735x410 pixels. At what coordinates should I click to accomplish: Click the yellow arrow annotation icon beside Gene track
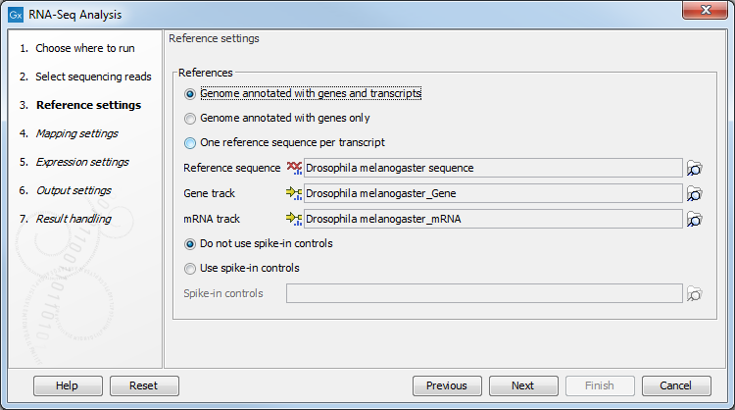(294, 193)
